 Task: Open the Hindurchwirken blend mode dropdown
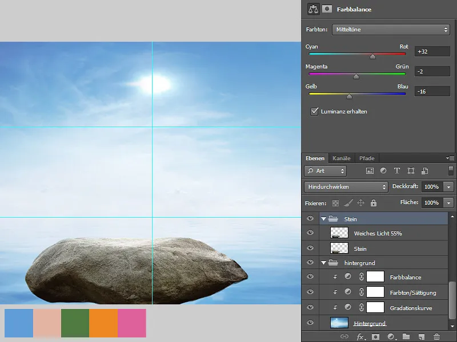coord(346,187)
